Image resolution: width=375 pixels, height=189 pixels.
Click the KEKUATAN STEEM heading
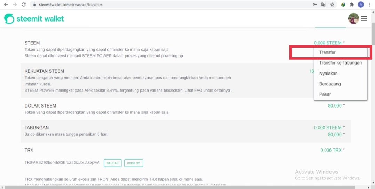coord(44,71)
